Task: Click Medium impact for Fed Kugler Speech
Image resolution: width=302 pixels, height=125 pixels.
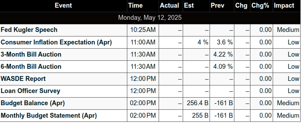Action: (x=288, y=30)
